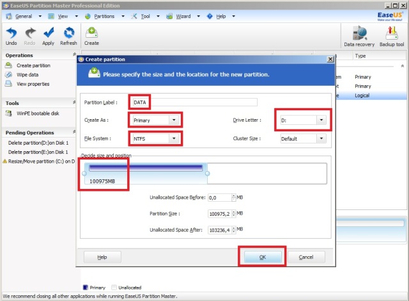Click the Wizard menu icon
This screenshot has width=409, height=301.
[x=169, y=16]
